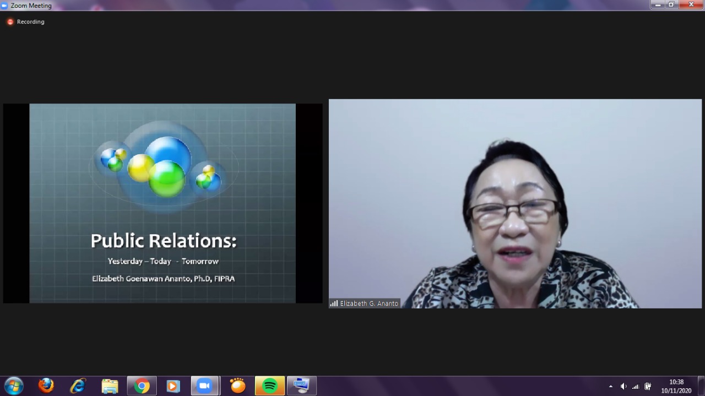This screenshot has height=396, width=705.
Task: Click the red Recording indicator
Action: click(10, 22)
